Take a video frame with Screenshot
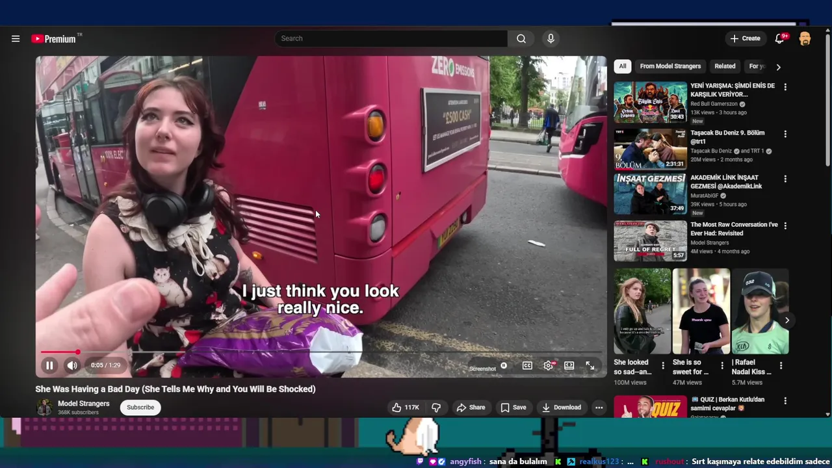The image size is (832, 468). tap(482, 369)
